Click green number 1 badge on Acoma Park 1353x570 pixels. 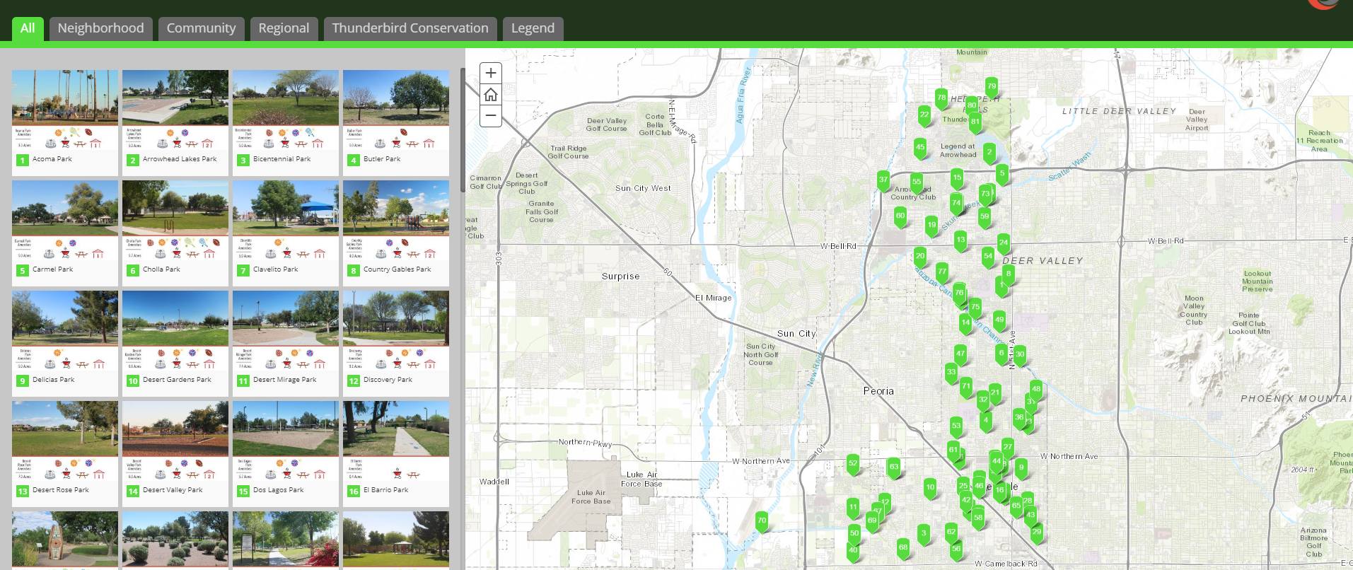tap(23, 160)
